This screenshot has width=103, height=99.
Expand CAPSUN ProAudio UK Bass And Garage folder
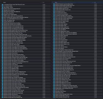tap(2, 96)
